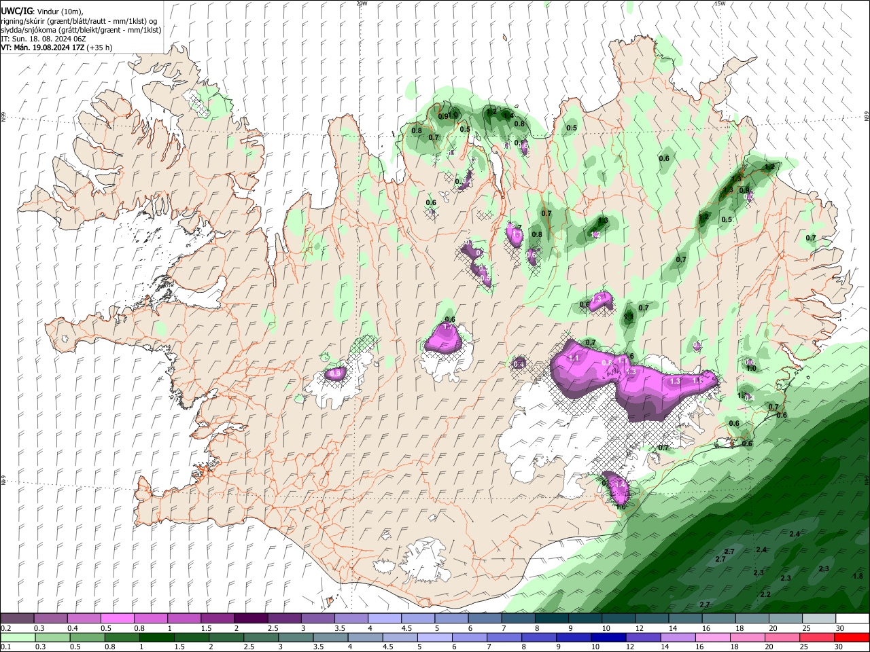Select 'VT: Mán. 19.08.2024 17Z (+35 h)' text
Image resolution: width=870 pixels, height=652 pixels.
point(56,48)
